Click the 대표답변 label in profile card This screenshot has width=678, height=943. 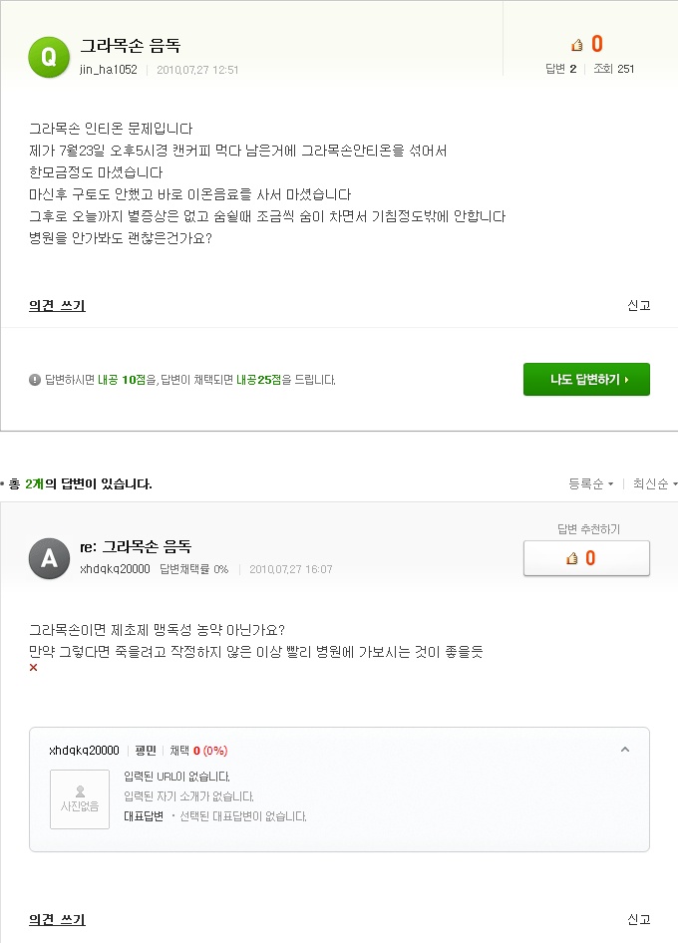(x=144, y=816)
